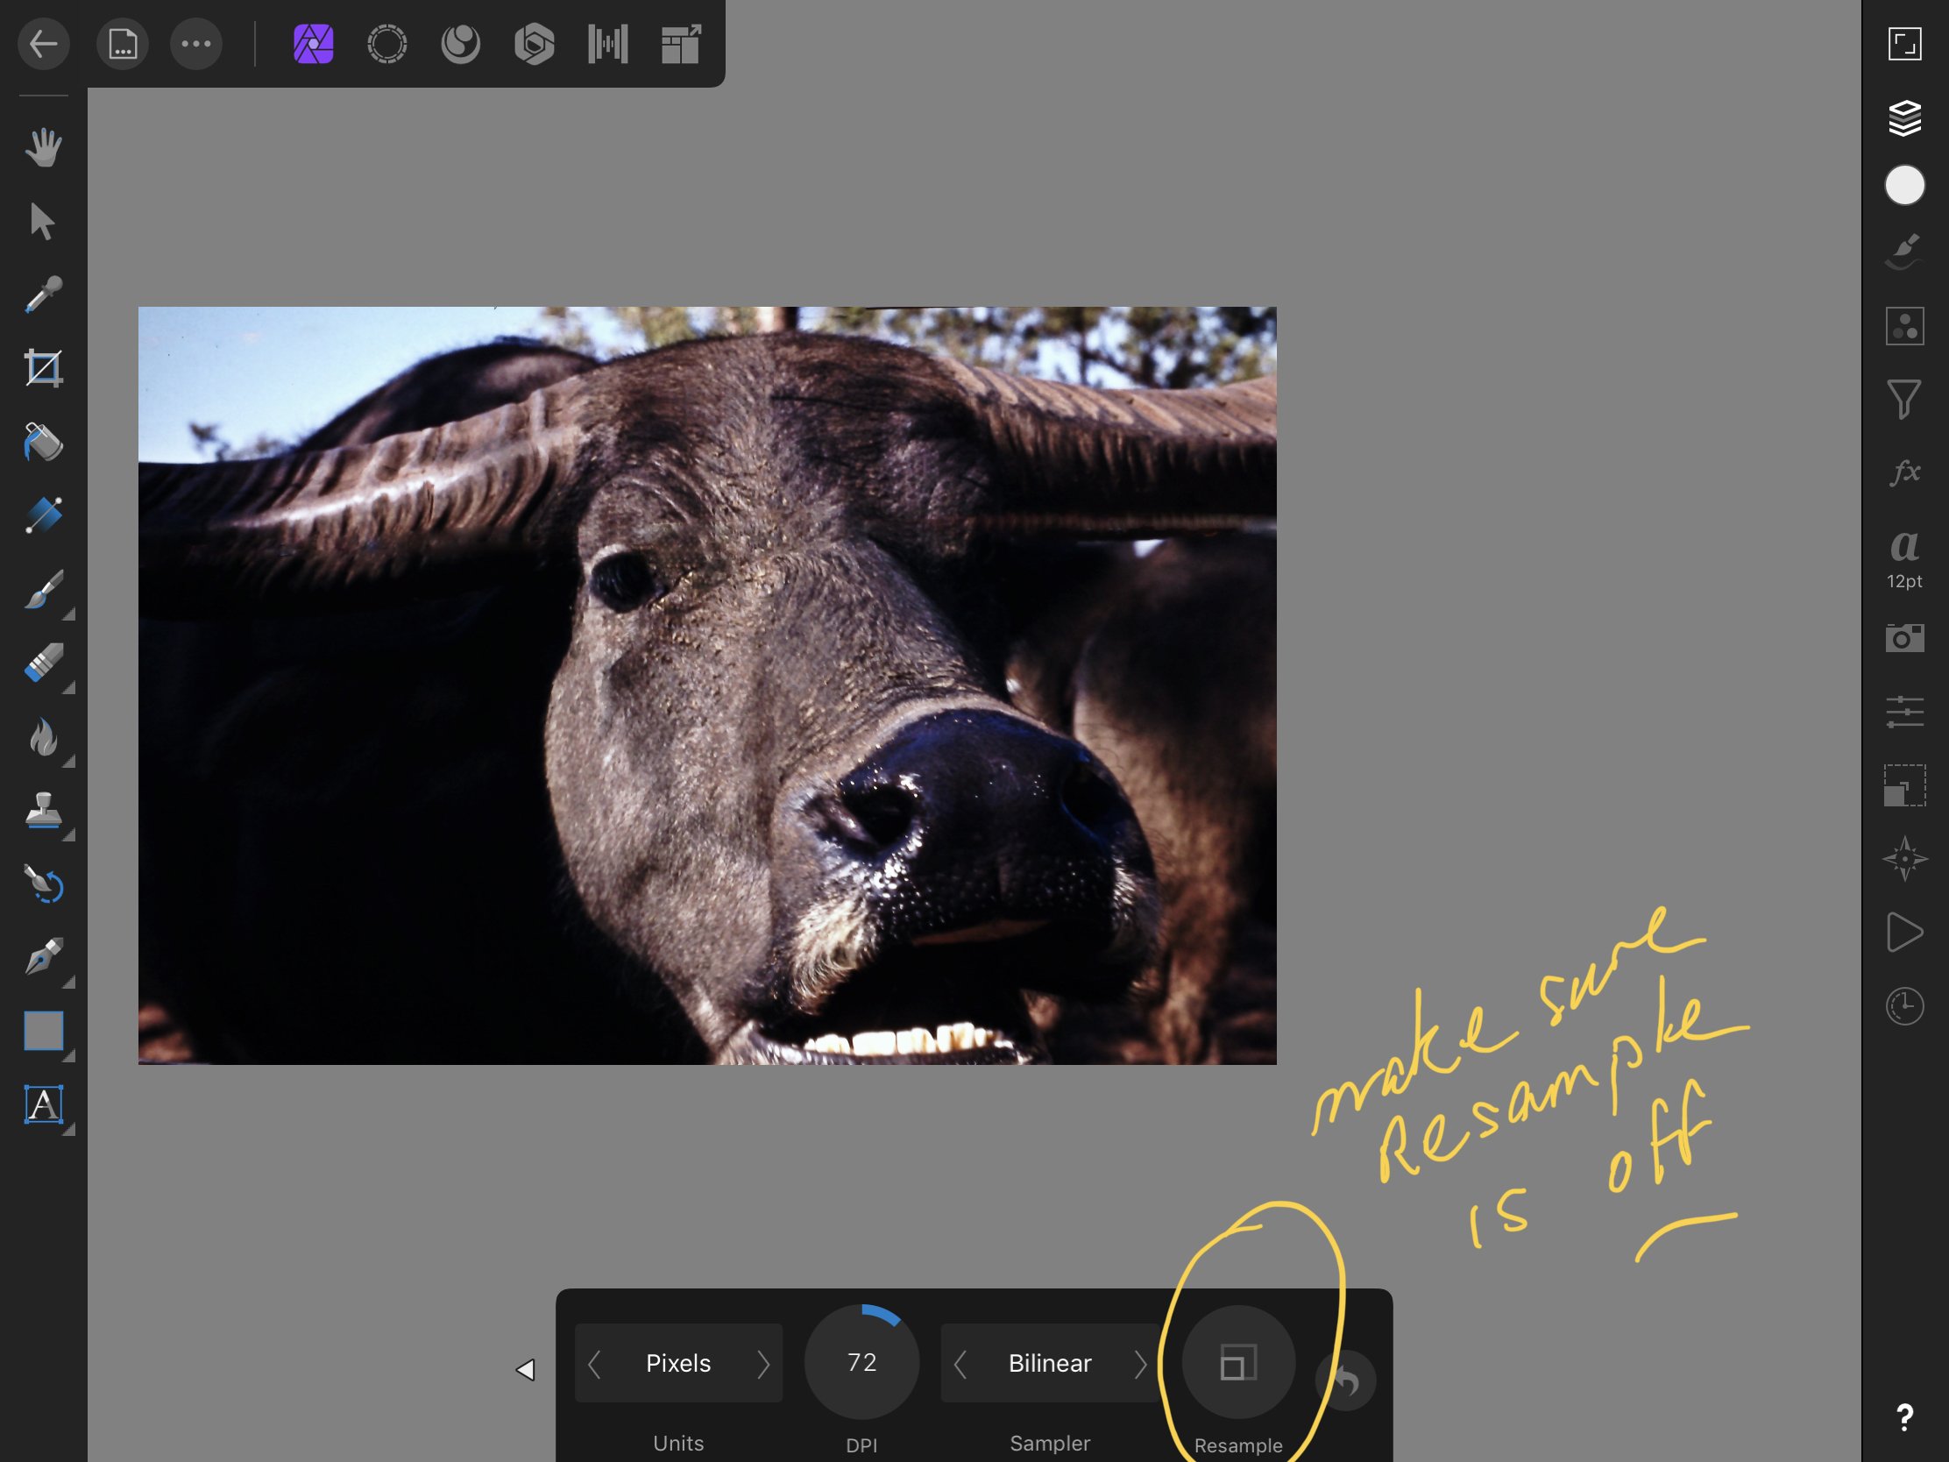
Task: Open the Navigator compass studio
Action: (1904, 858)
